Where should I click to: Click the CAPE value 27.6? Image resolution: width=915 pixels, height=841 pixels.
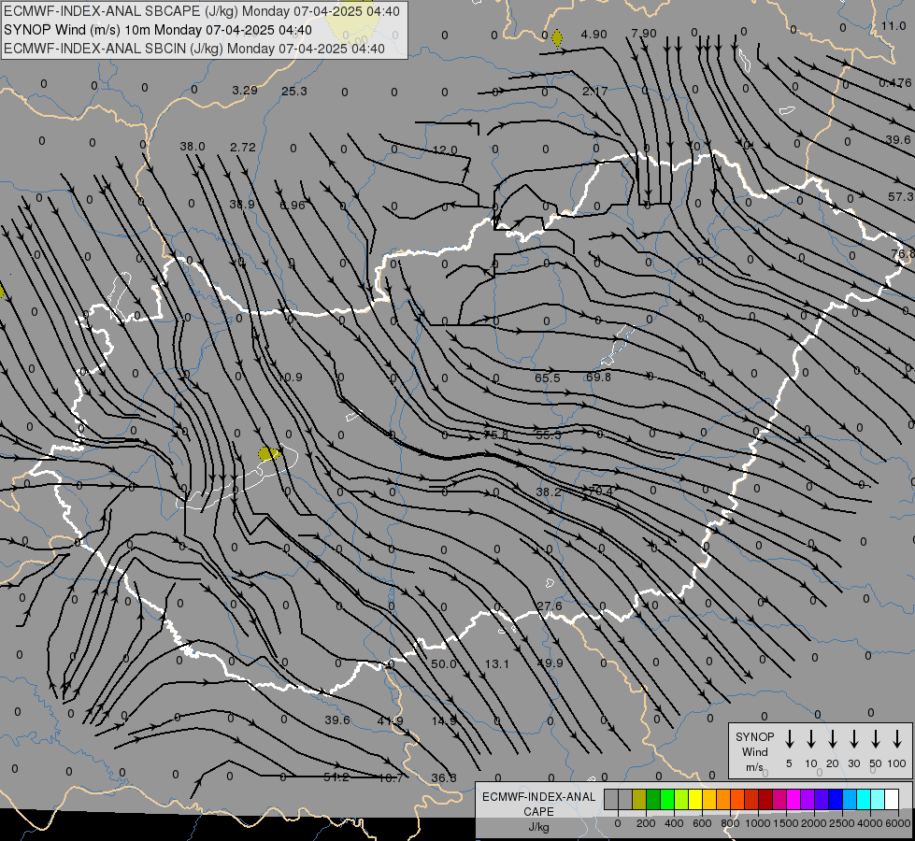click(x=550, y=606)
